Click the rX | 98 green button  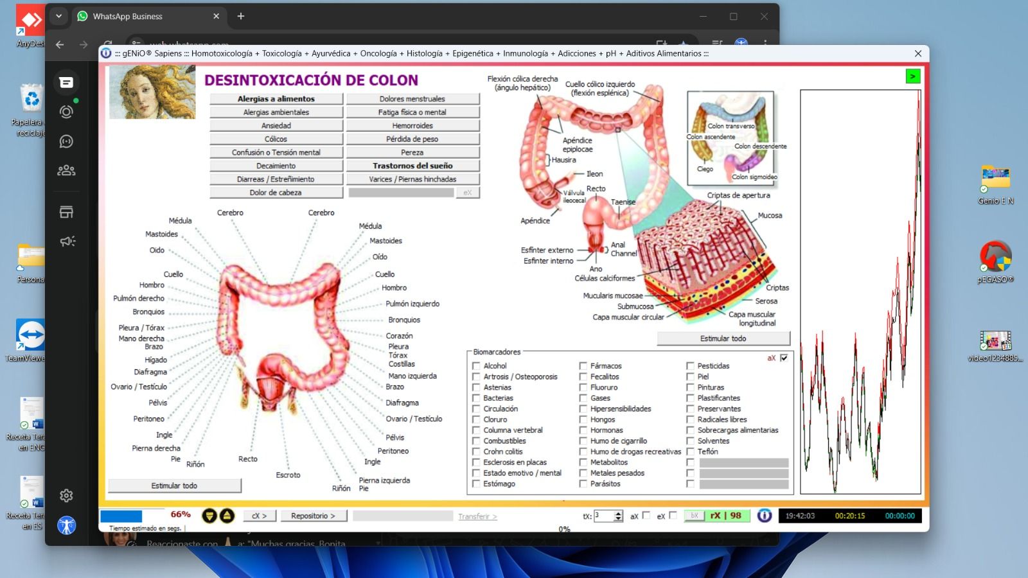coord(726,516)
